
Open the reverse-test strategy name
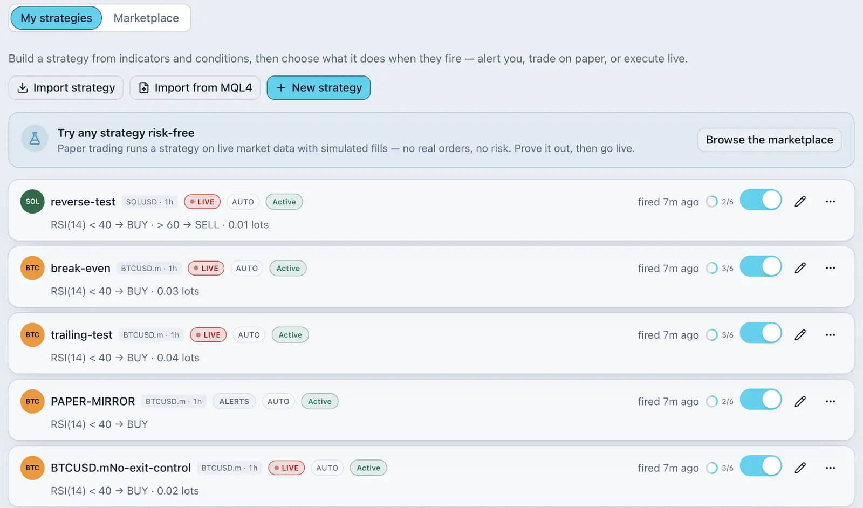[83, 202]
